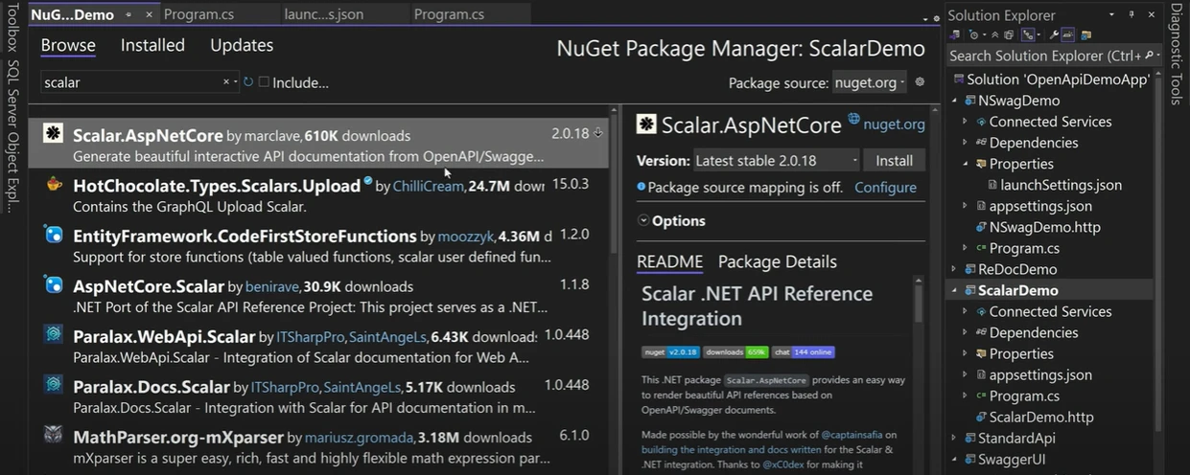This screenshot has width=1190, height=475.
Task: Open Properties wrench in Solution Explorer toolbar
Action: click(x=1054, y=34)
